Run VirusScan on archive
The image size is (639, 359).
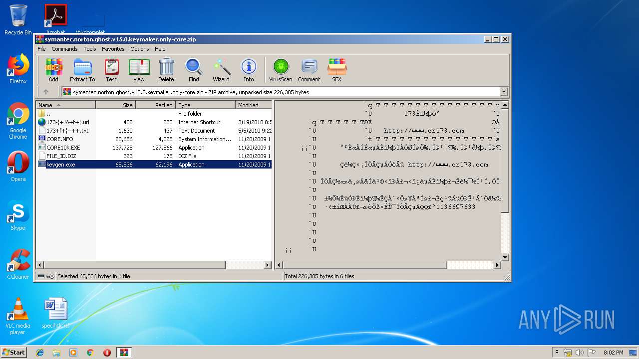(x=281, y=70)
